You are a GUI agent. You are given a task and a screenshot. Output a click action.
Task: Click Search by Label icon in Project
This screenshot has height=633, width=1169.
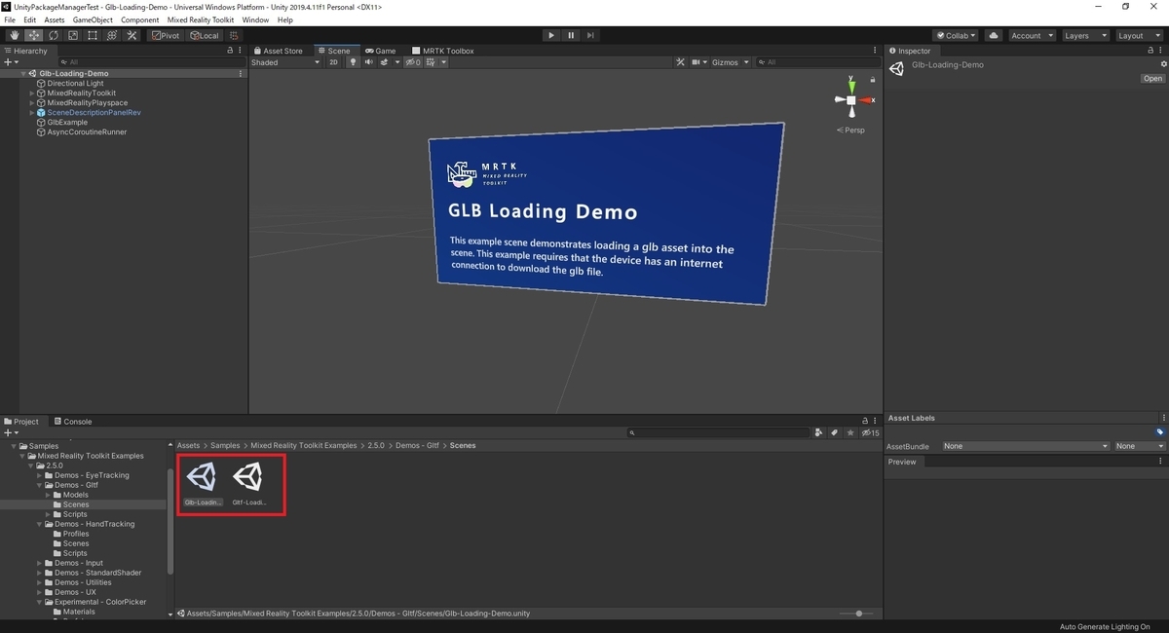click(x=835, y=432)
